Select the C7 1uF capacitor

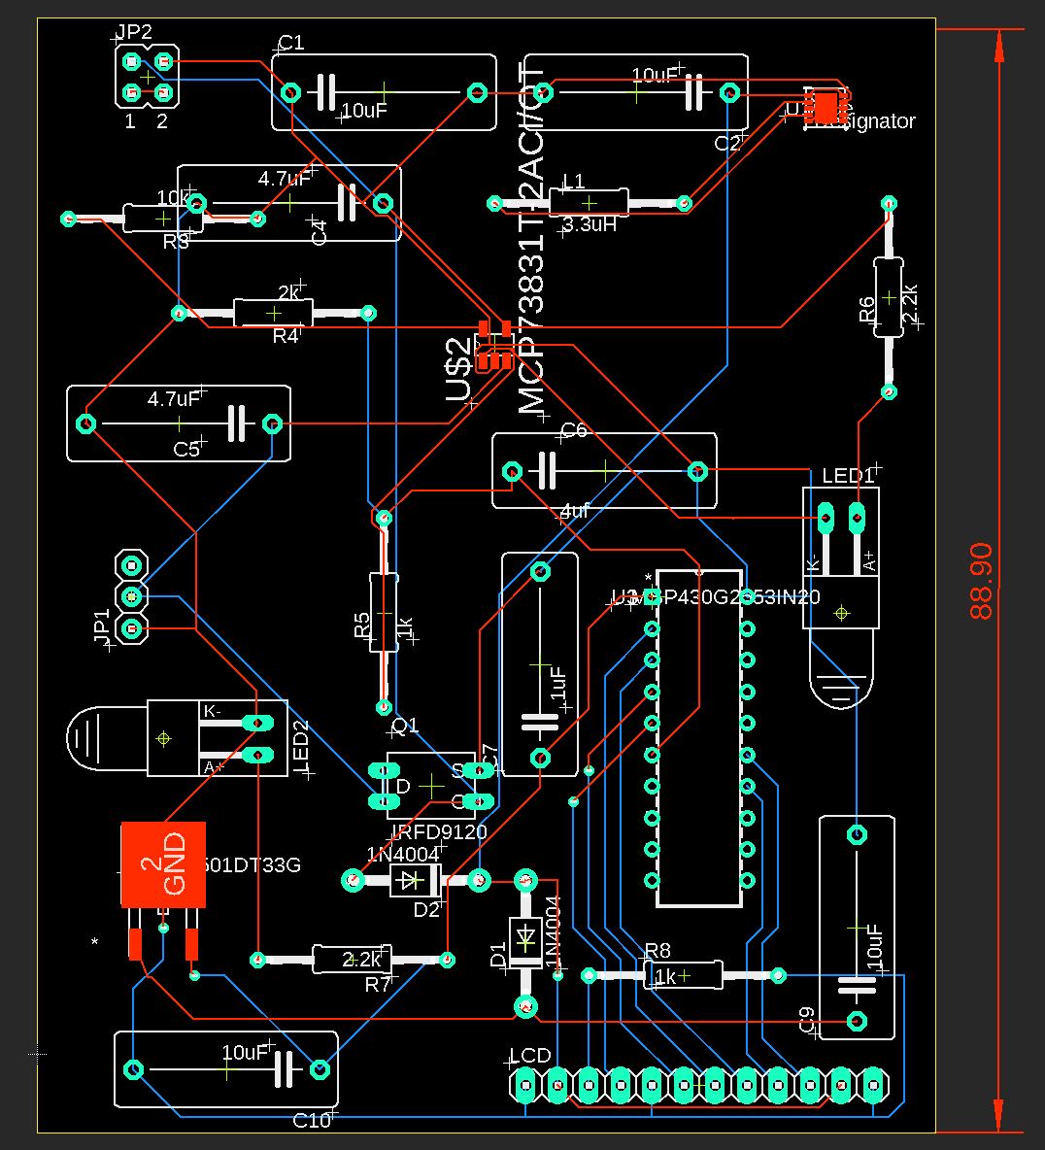coord(540,665)
